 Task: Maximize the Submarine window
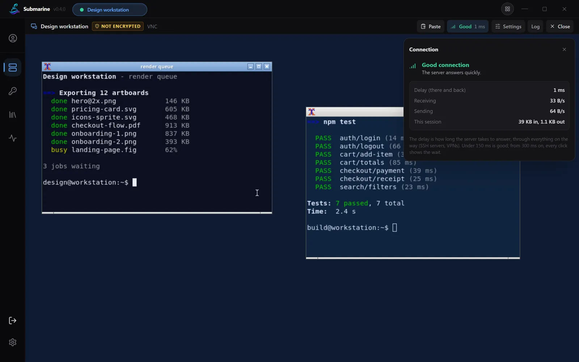coord(544,9)
